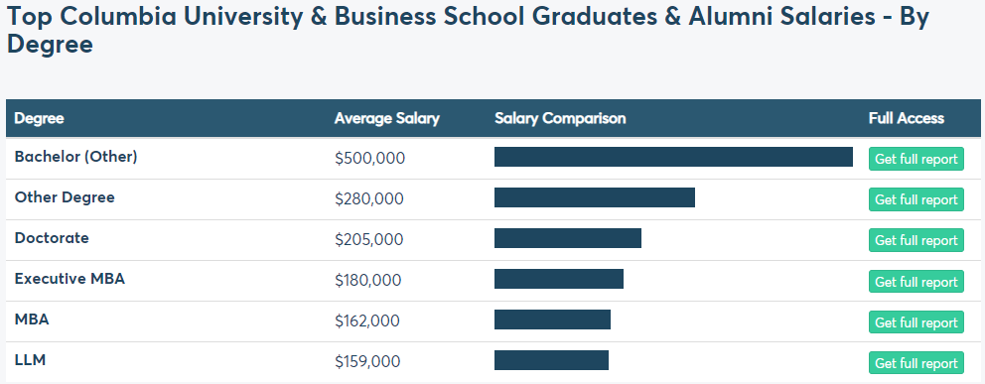Click the Degree column header

click(x=39, y=119)
